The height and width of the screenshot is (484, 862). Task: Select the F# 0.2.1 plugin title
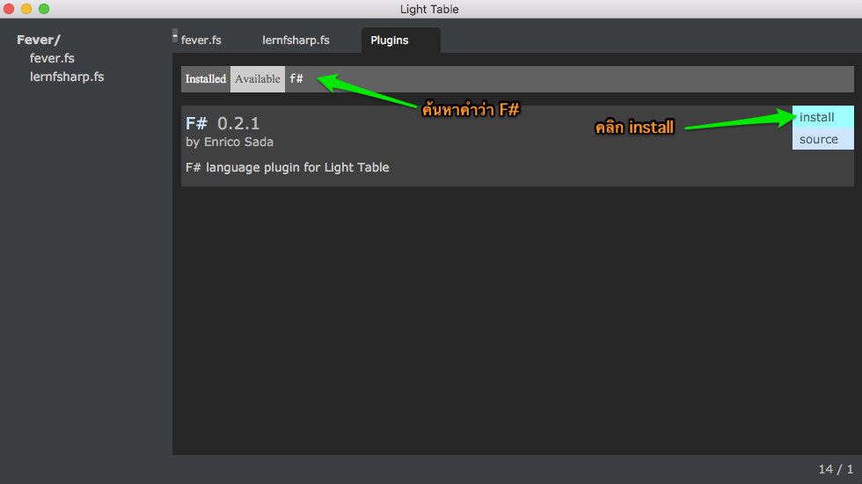[223, 122]
